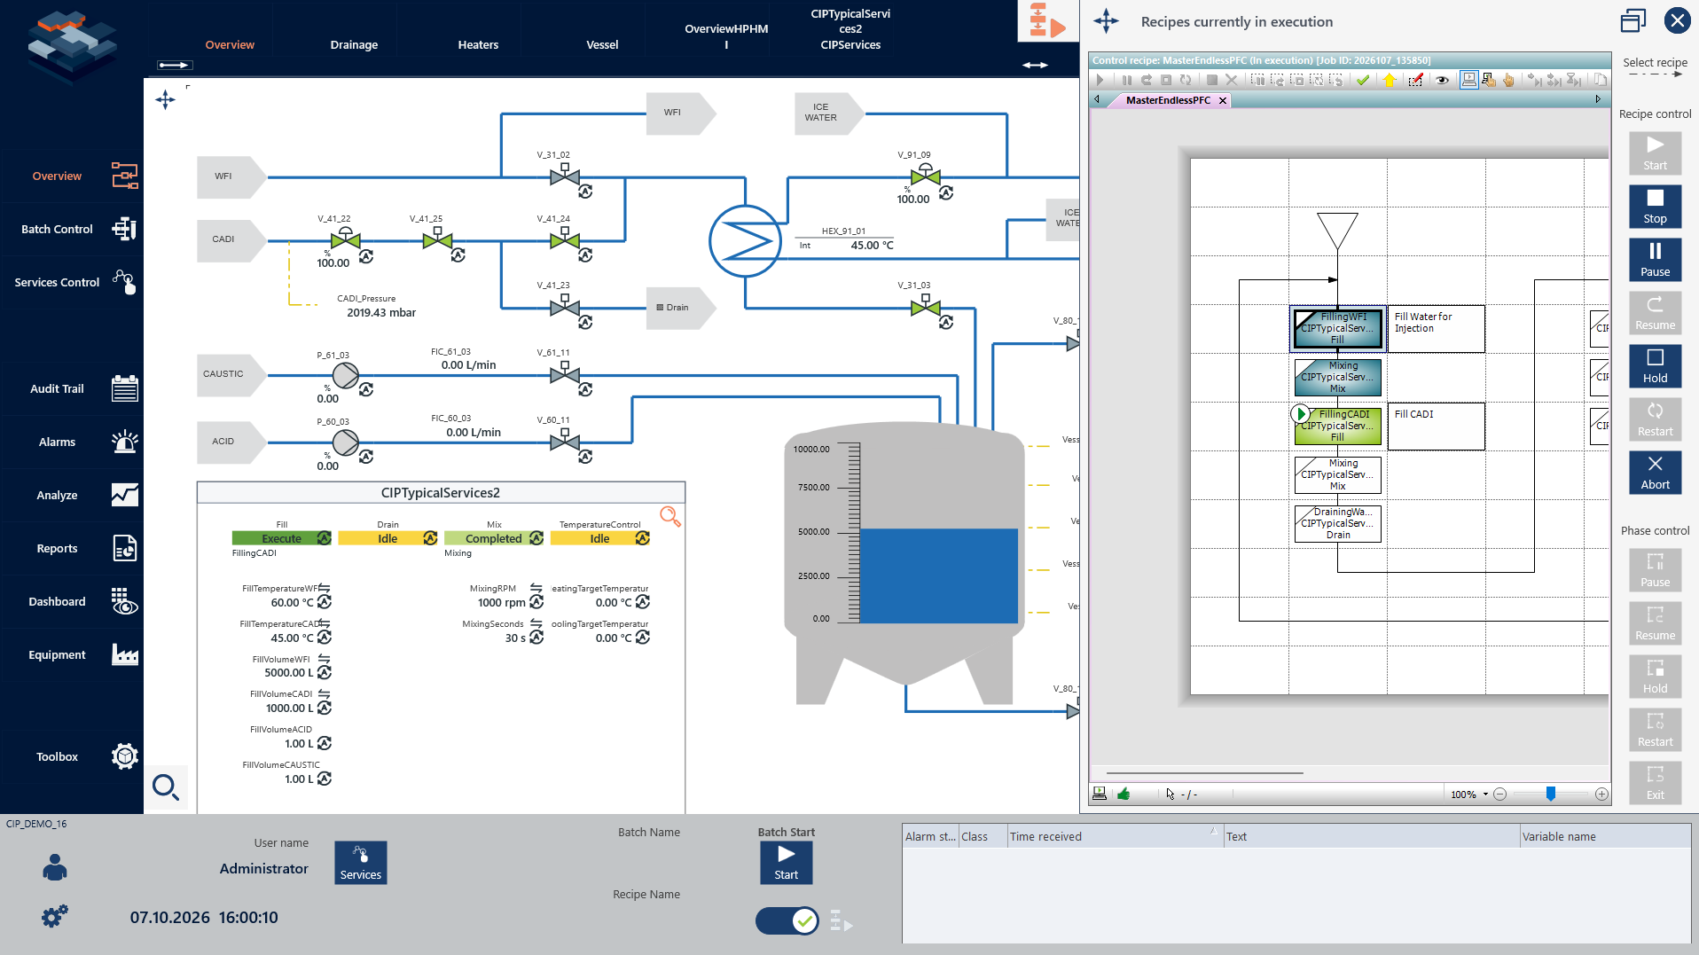Click the orange magnifier in CIPTypicalServices2 faceplate
Image resolution: width=1699 pixels, height=955 pixels.
click(670, 516)
